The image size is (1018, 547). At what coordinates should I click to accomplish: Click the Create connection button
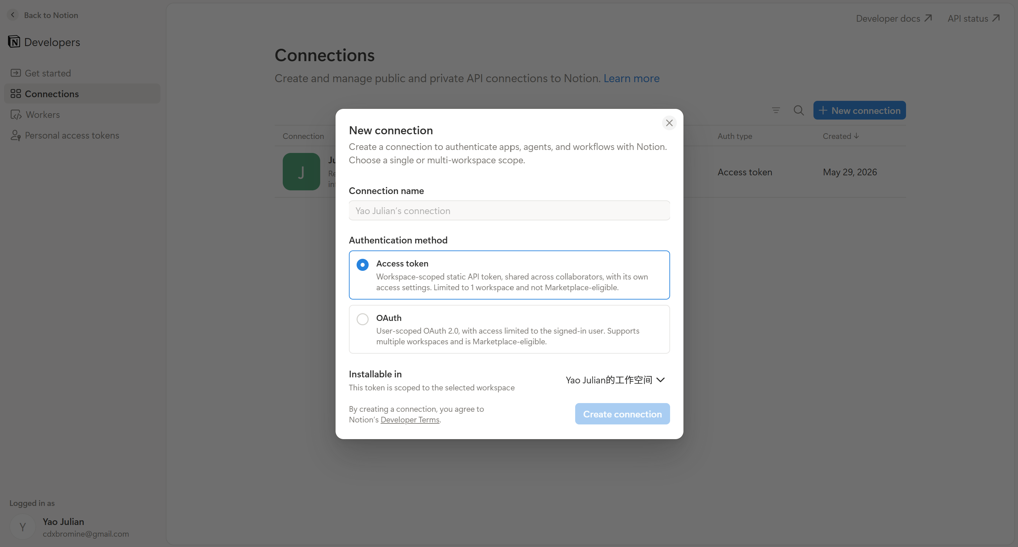[622, 414]
